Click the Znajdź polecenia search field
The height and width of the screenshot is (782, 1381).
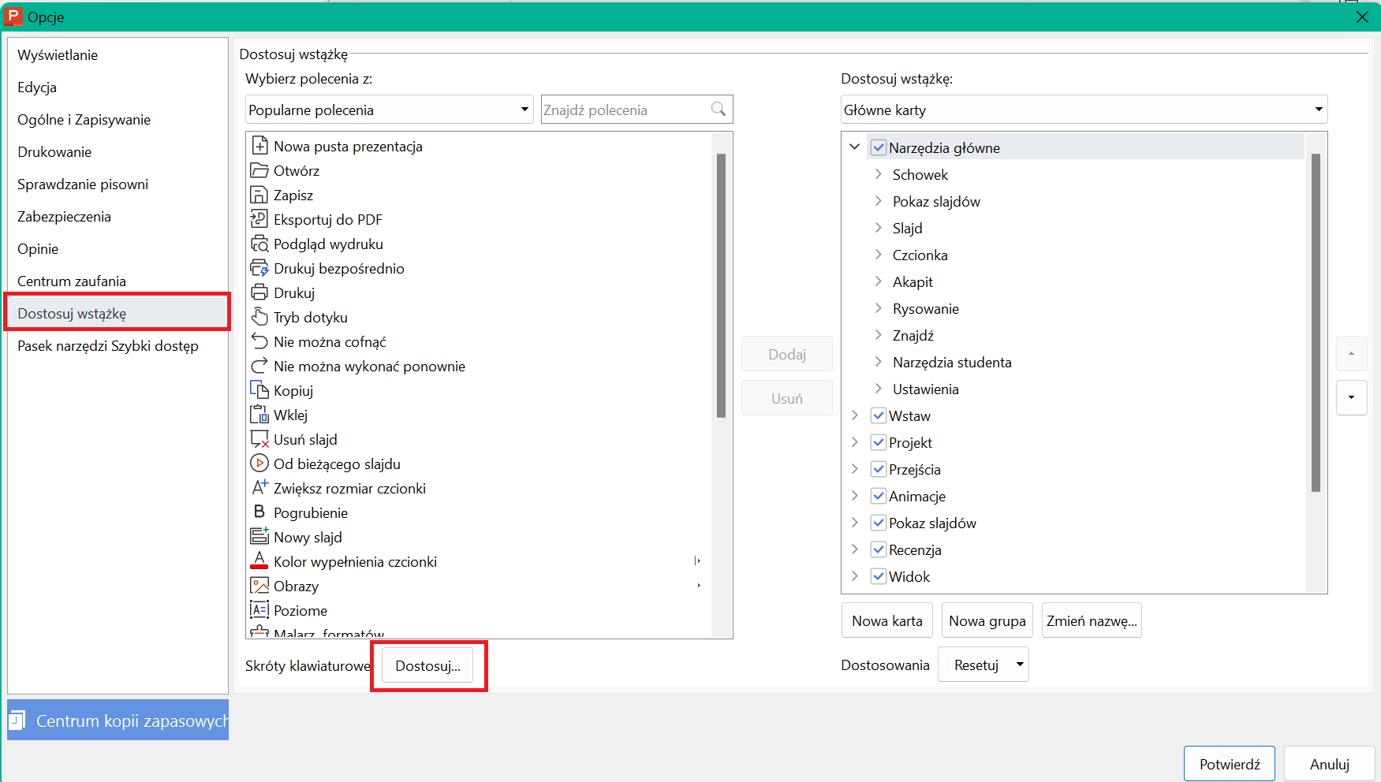coord(637,110)
